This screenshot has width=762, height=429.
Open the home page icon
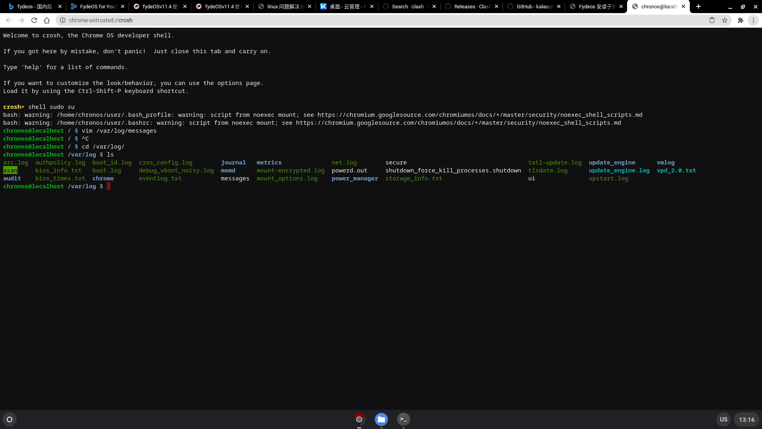(x=47, y=20)
